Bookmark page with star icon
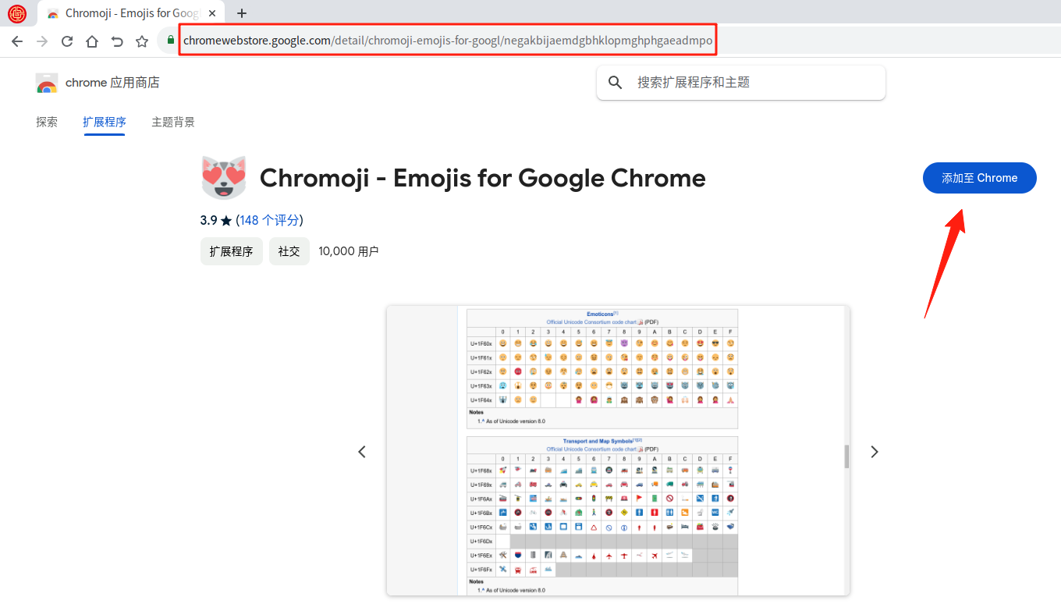1061x604 pixels. click(142, 41)
